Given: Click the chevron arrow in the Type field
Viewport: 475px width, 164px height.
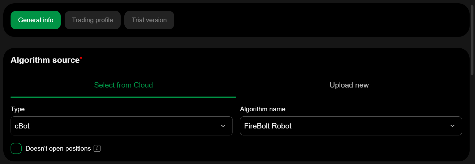Looking at the screenshot, I should 223,126.
